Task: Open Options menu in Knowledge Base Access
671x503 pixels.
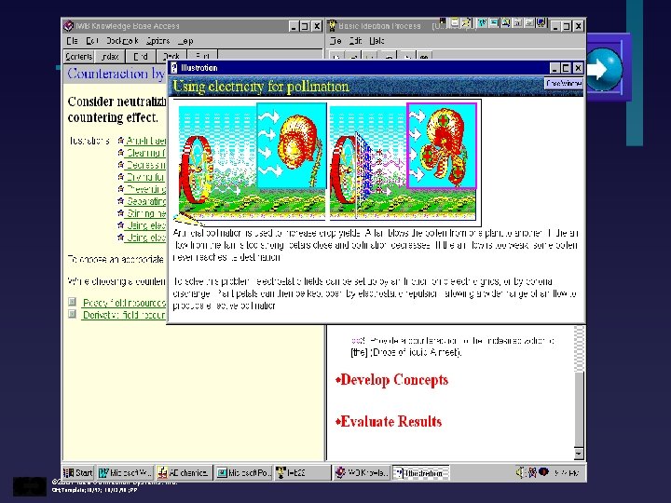Action: [x=157, y=41]
